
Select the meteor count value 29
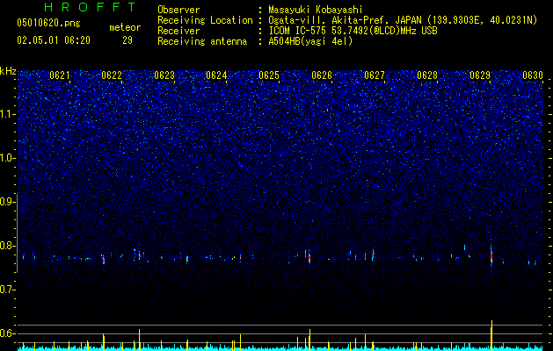[127, 40]
